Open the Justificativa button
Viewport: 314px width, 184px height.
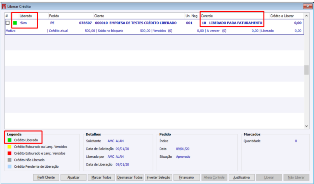(x=242, y=177)
